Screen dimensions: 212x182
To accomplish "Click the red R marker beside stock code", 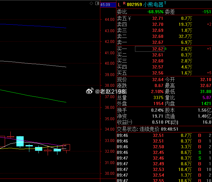I will [x=124, y=3].
